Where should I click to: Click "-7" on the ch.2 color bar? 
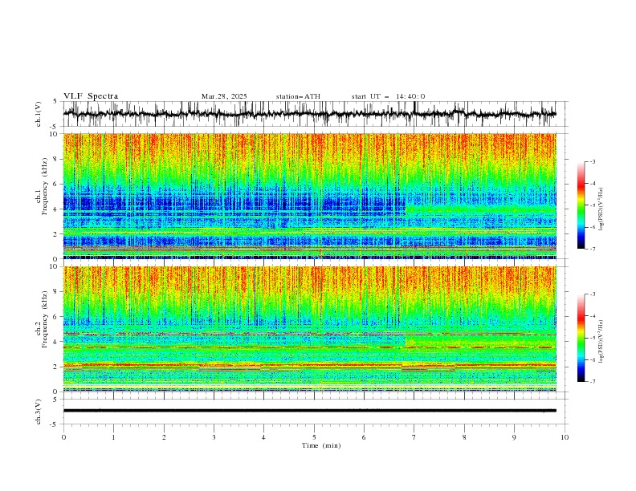(592, 381)
